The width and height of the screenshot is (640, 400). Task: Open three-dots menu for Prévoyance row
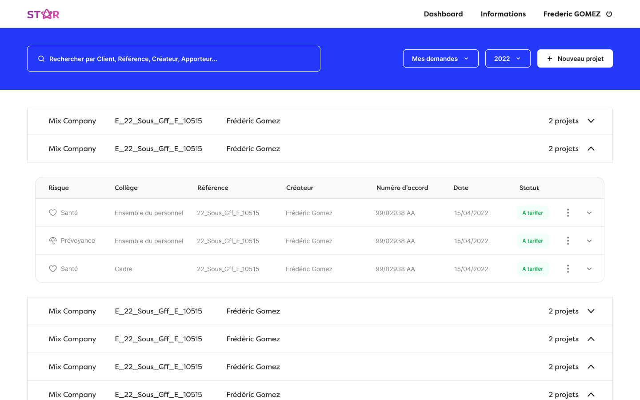click(x=568, y=241)
